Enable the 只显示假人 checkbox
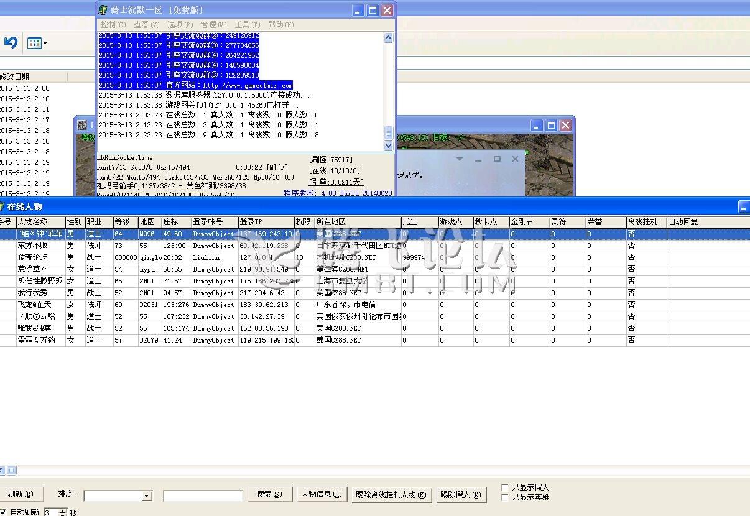 (x=505, y=487)
